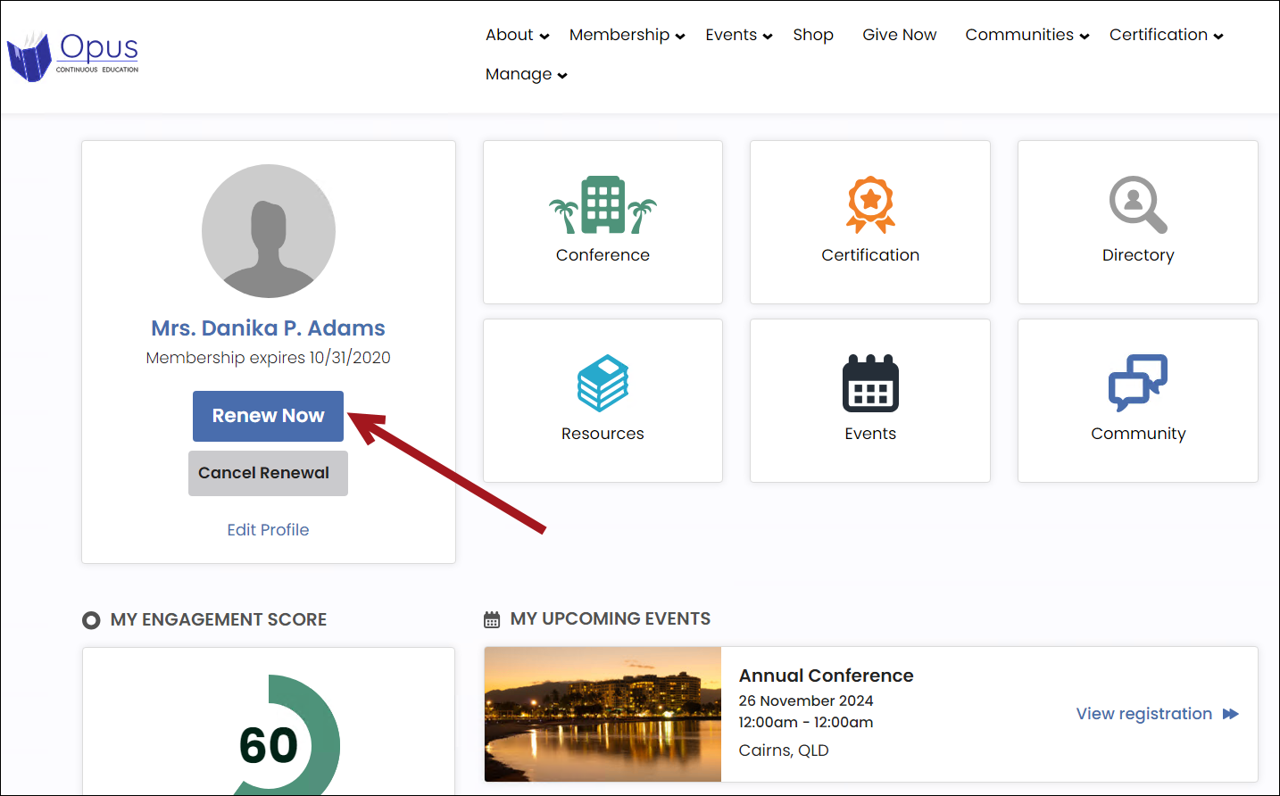Open the Shop page from navigation
The image size is (1280, 796).
coord(813,35)
